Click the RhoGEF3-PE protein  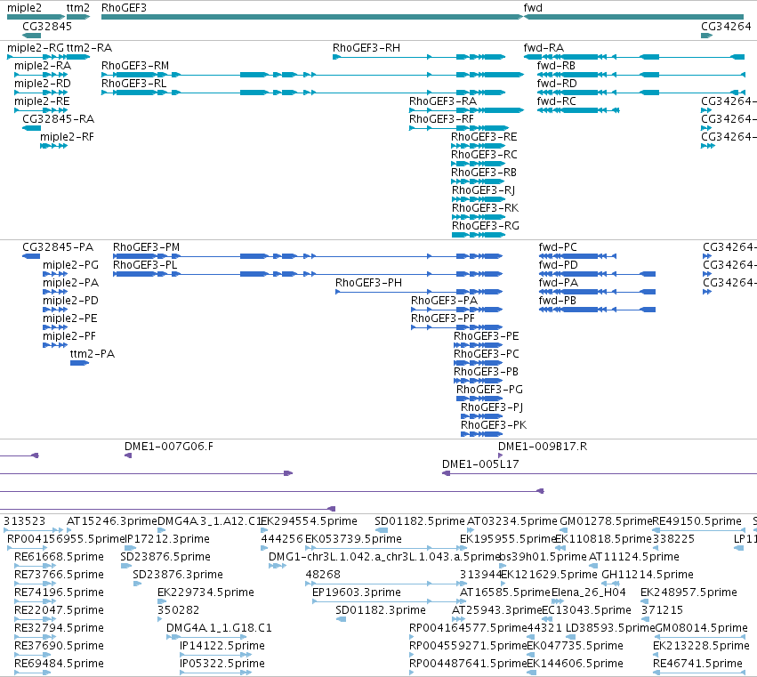point(478,345)
